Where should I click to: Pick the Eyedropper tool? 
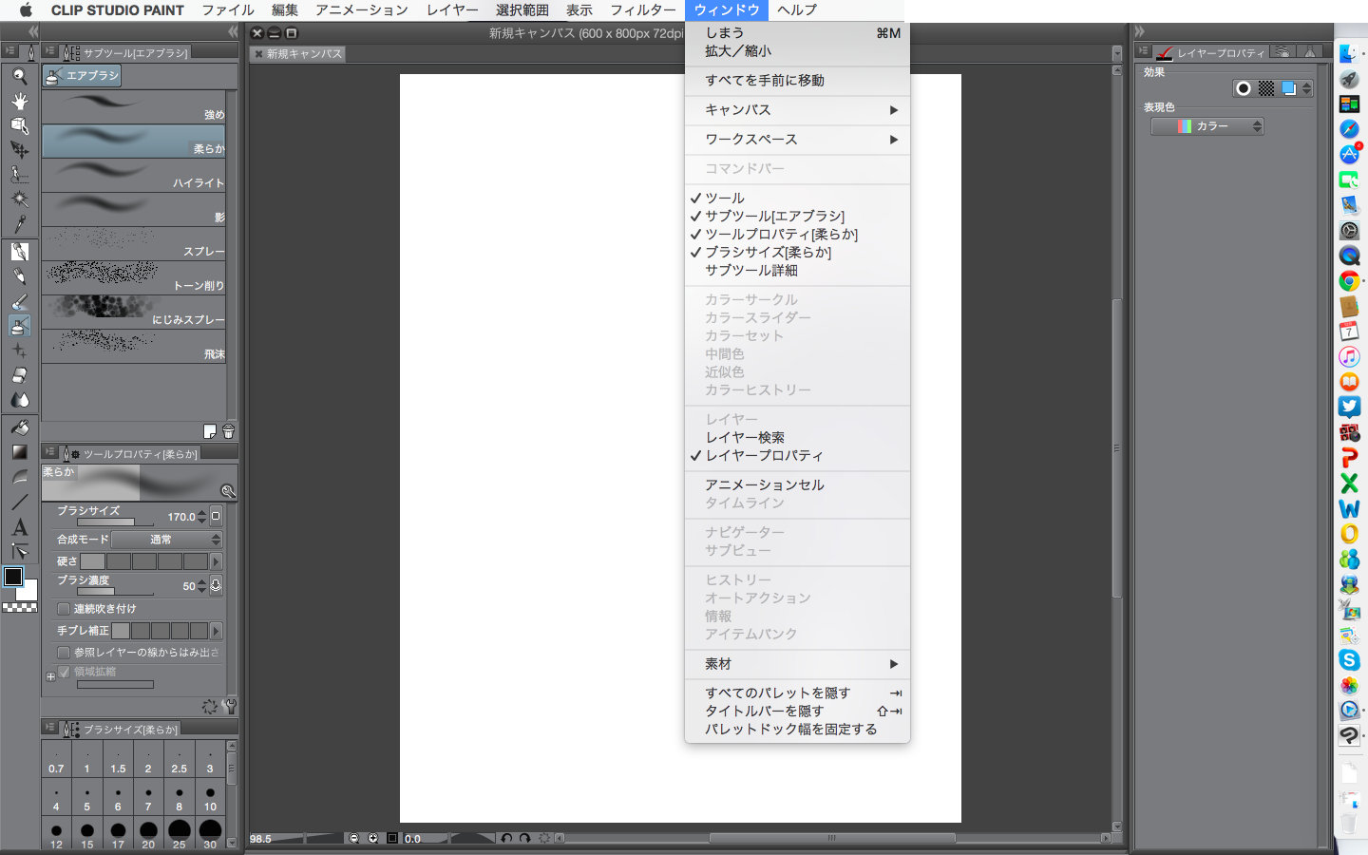pyautogui.click(x=19, y=224)
